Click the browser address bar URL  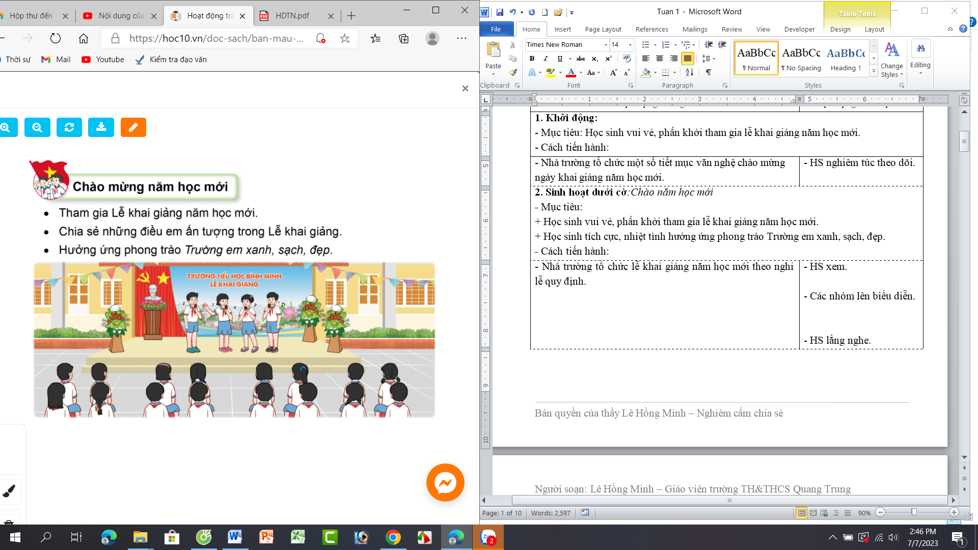pyautogui.click(x=216, y=38)
